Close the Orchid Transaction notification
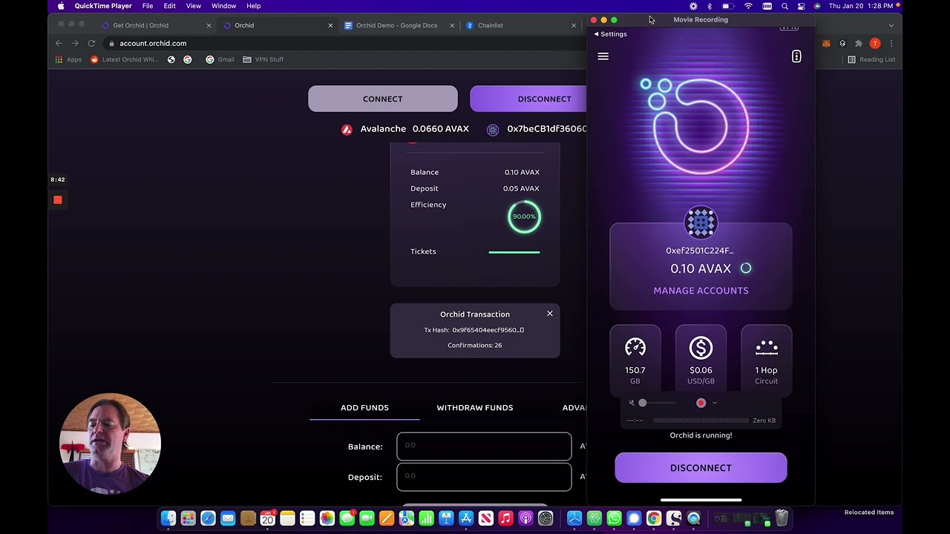 click(x=550, y=314)
